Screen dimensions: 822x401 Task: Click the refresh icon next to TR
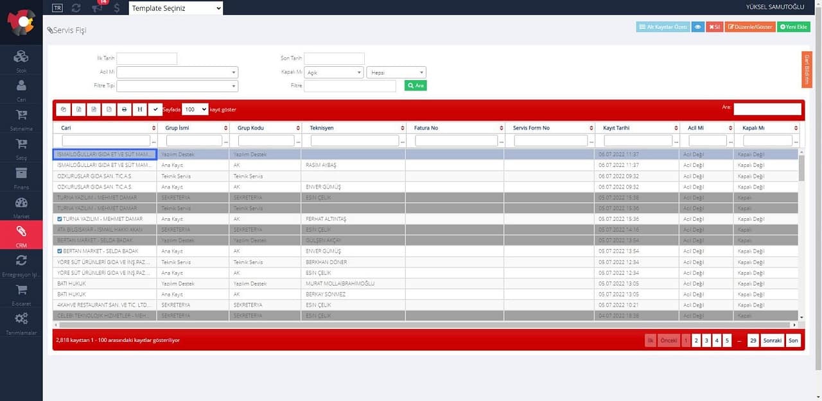tap(75, 8)
